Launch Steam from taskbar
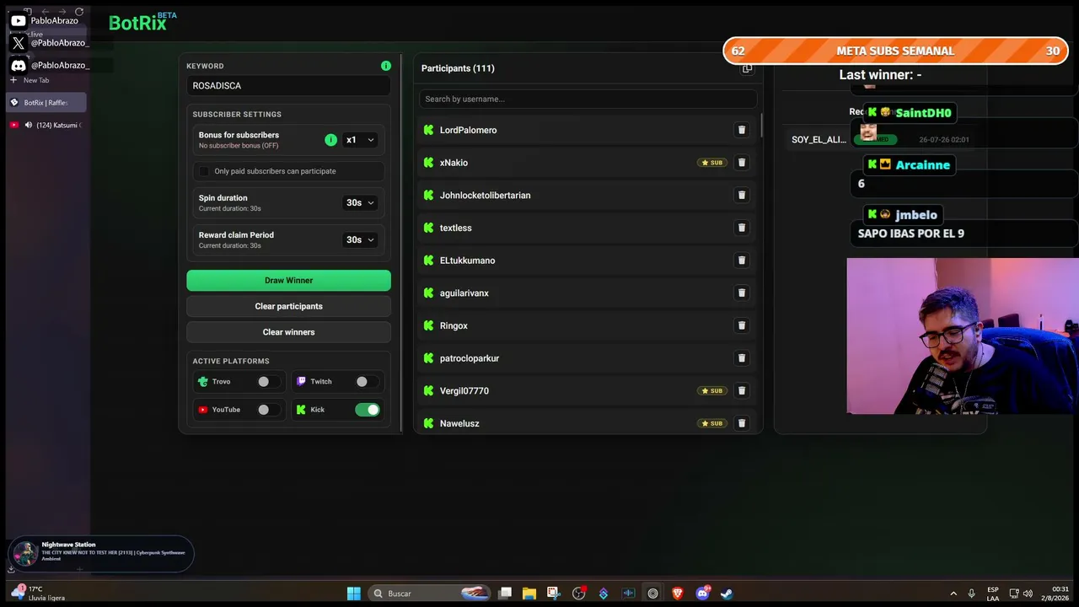The width and height of the screenshot is (1079, 607). click(x=726, y=594)
